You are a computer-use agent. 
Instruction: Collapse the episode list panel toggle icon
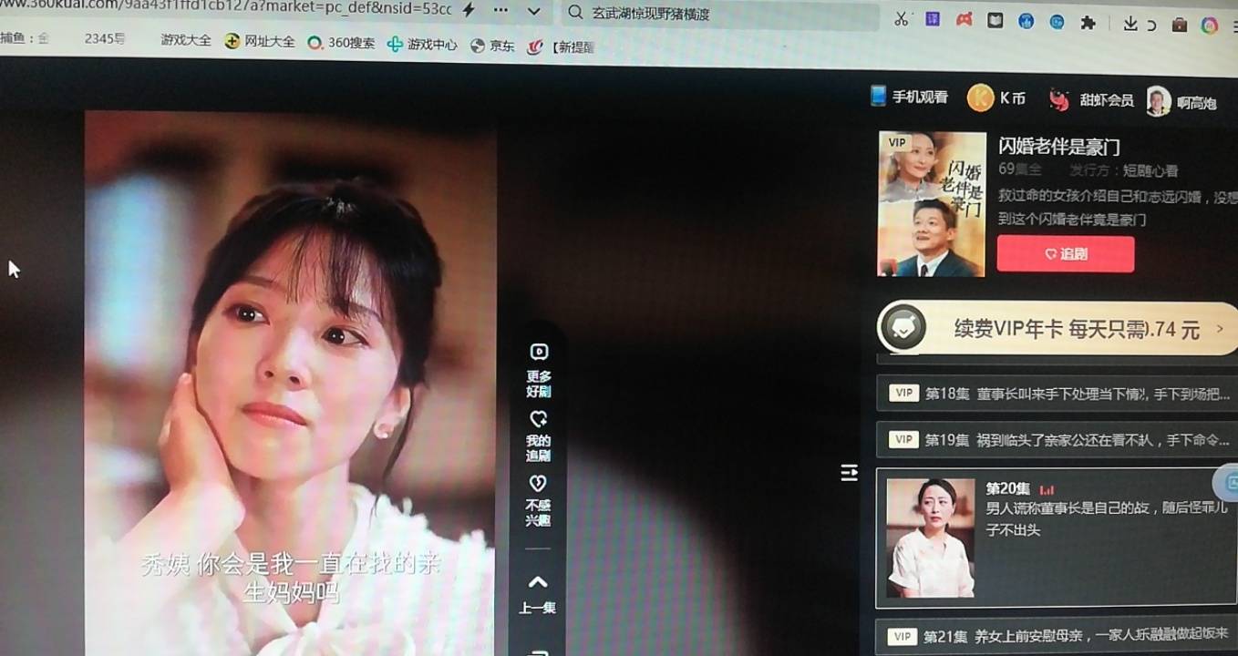click(x=849, y=473)
